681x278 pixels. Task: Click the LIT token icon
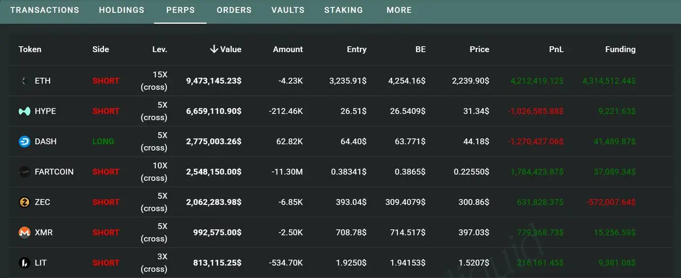24,263
